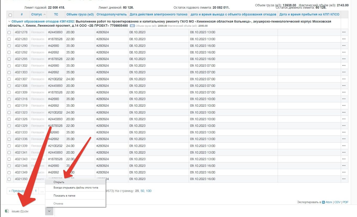
Task: Tick the checkbox for ticket 4021333
Action: pyautogui.click(x=9, y=133)
